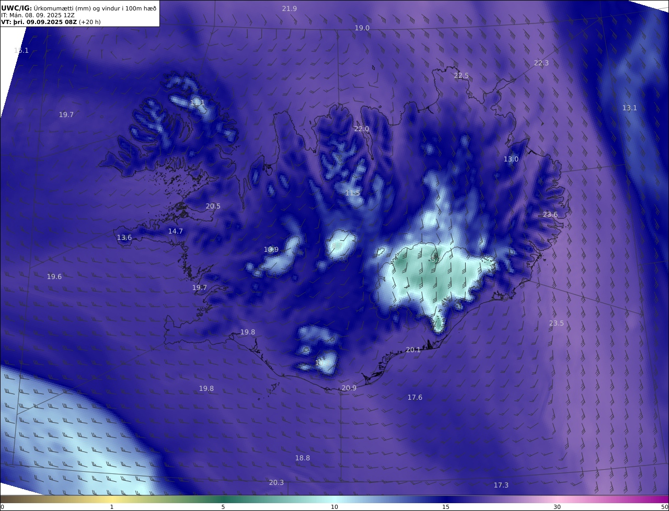The height and width of the screenshot is (511, 669).
Task: Click the 20.9 value on the map
Action: (349, 388)
